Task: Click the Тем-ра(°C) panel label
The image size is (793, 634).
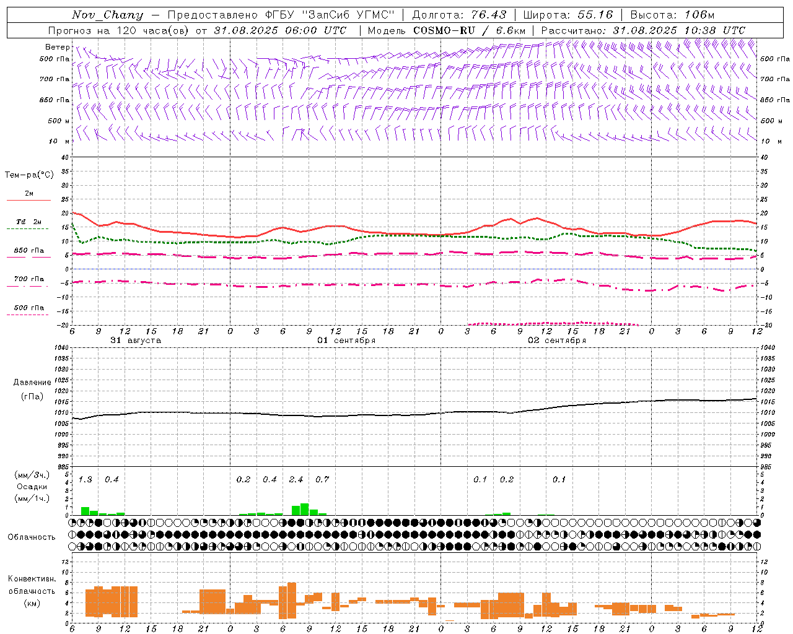Action: [29, 175]
